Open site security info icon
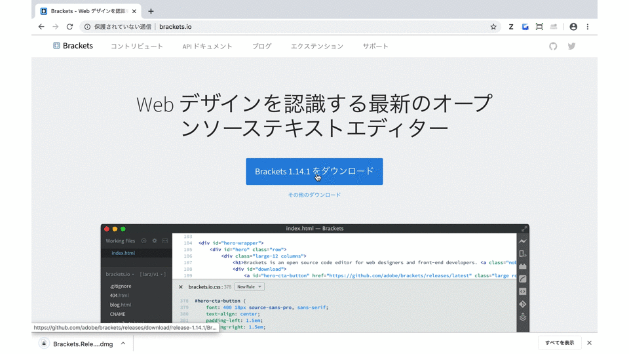Image resolution: width=629 pixels, height=354 pixels. 87,27
